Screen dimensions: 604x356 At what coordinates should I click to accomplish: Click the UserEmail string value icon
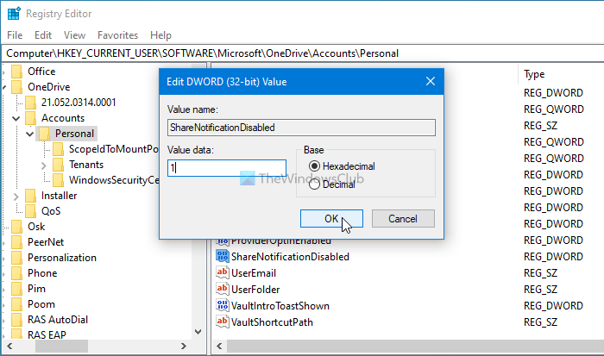223,273
